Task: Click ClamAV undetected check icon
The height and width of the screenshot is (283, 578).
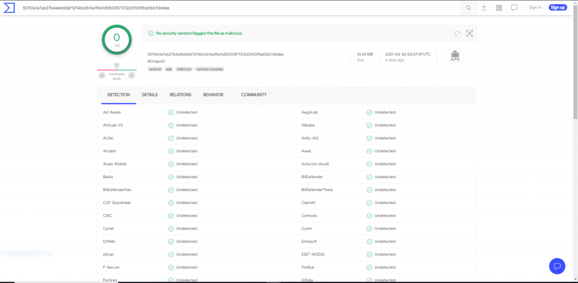Action: click(369, 203)
